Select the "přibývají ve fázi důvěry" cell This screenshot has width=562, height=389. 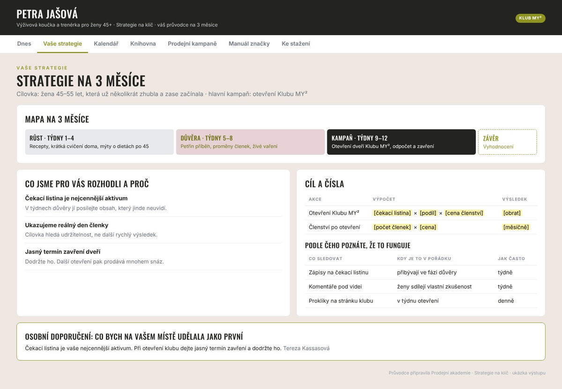point(427,272)
